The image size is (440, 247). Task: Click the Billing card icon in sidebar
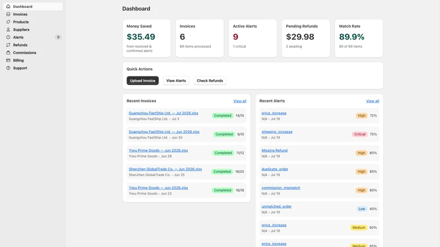(x=8, y=60)
